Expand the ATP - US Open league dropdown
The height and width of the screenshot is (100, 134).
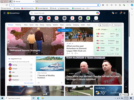[108, 29]
